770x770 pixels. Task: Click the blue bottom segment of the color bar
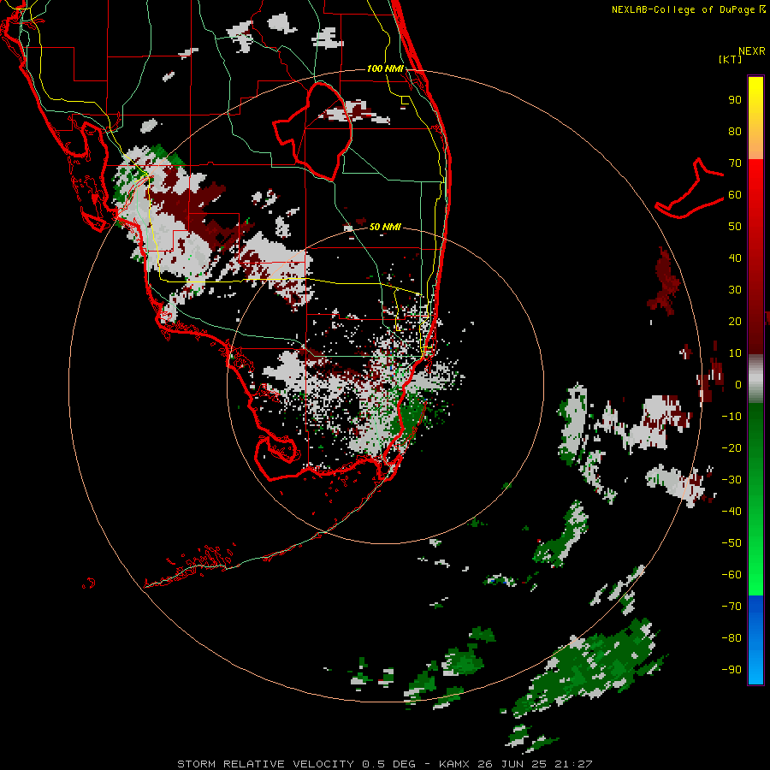click(755, 639)
